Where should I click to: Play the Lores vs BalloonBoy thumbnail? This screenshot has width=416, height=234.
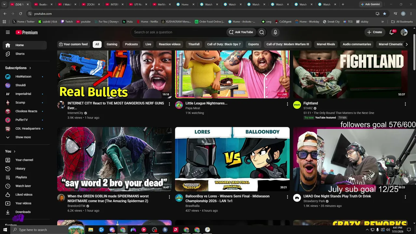[232, 159]
